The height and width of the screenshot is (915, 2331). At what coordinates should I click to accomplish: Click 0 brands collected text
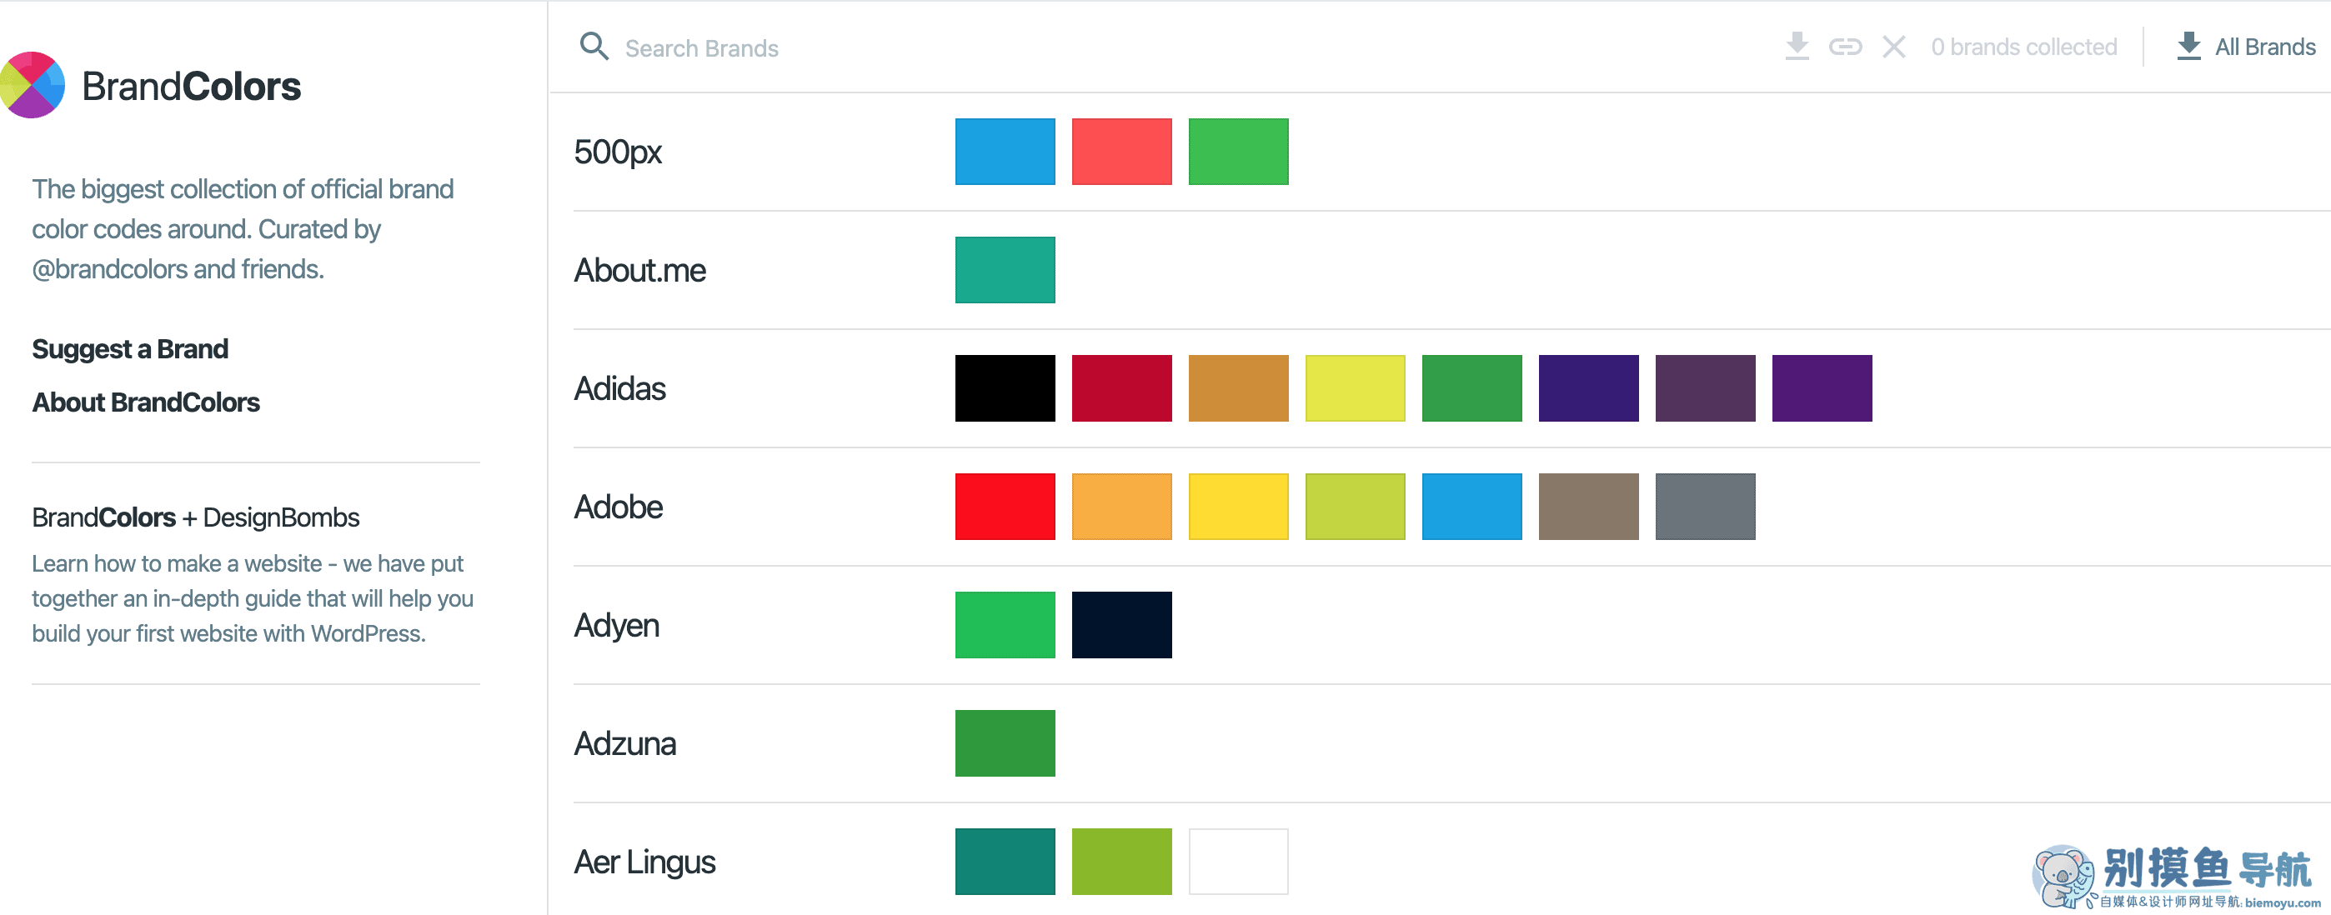(2023, 47)
